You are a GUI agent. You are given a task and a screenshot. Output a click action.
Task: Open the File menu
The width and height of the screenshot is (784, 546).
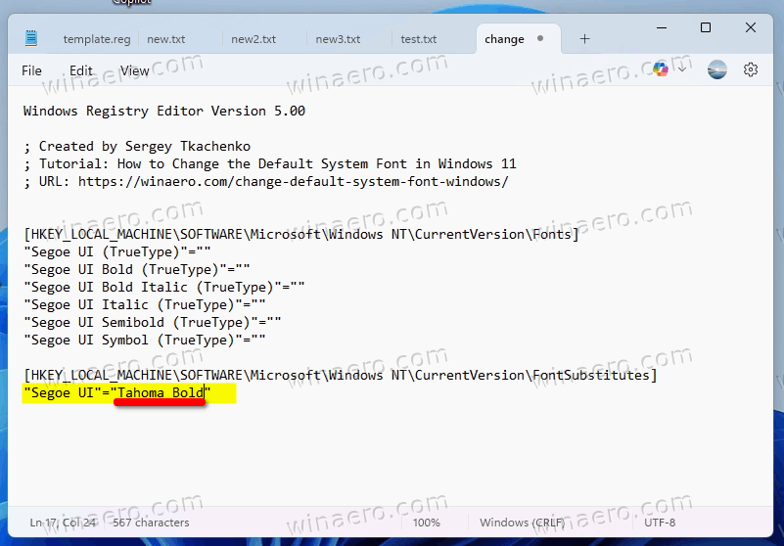click(x=31, y=70)
